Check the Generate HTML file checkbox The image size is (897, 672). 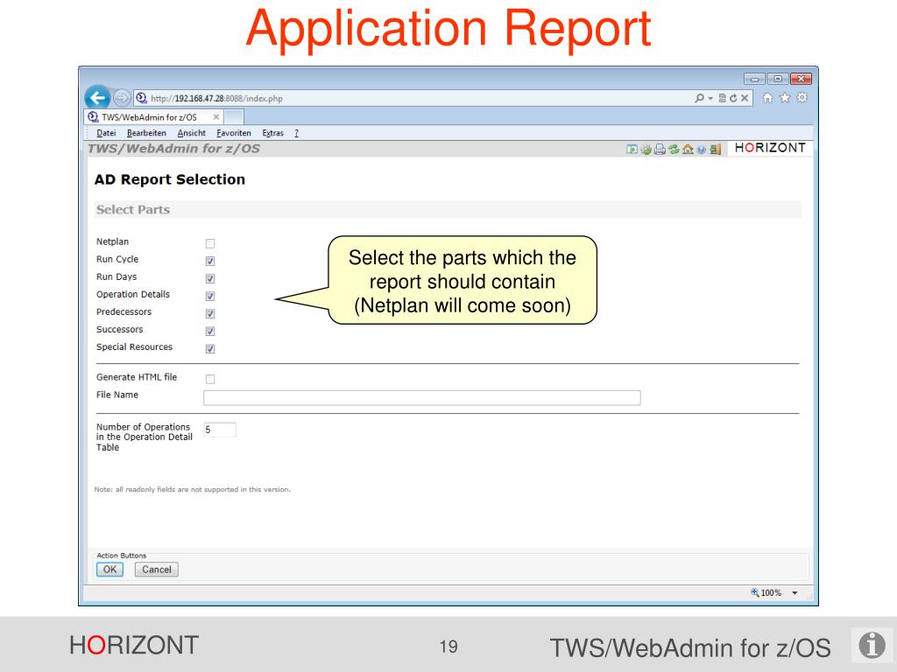(210, 379)
